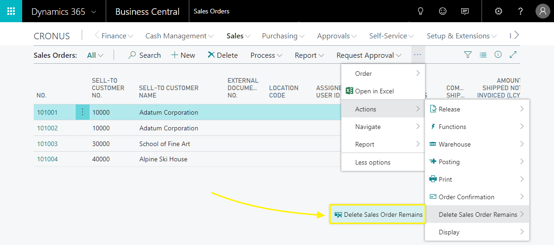Click the help question mark icon
The height and width of the screenshot is (245, 554).
point(520,12)
